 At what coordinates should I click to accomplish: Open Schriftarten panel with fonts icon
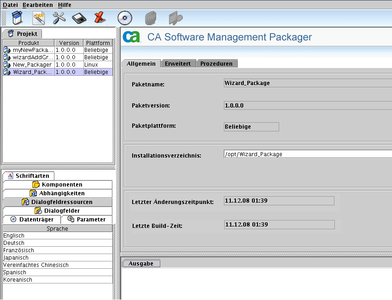28,175
